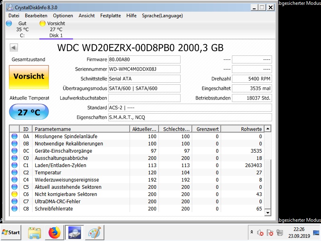Go to previous disk with left arrow button
Screen dimensions: 321x241
pyautogui.click(x=14, y=48)
